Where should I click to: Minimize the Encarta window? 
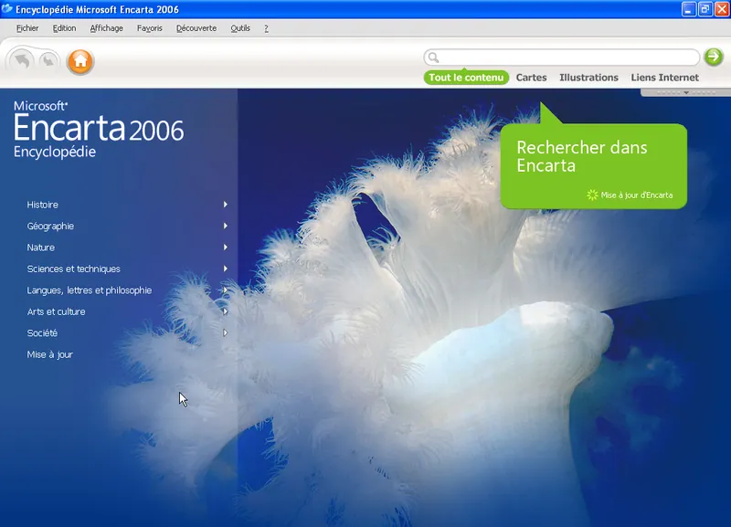click(689, 9)
